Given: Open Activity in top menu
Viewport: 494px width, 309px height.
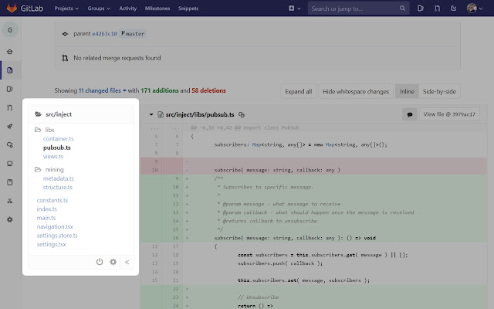Looking at the screenshot, I should tap(127, 8).
